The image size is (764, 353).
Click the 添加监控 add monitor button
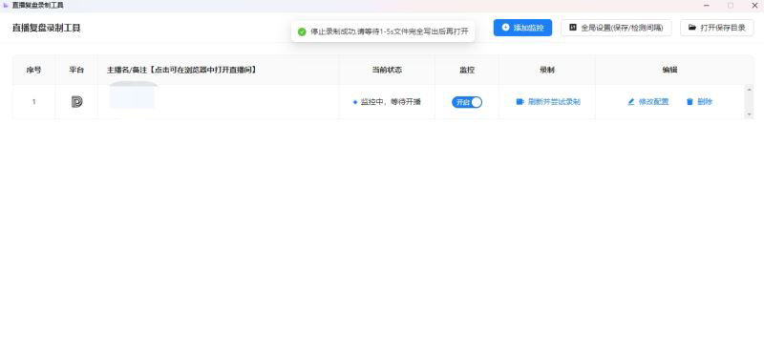(522, 28)
